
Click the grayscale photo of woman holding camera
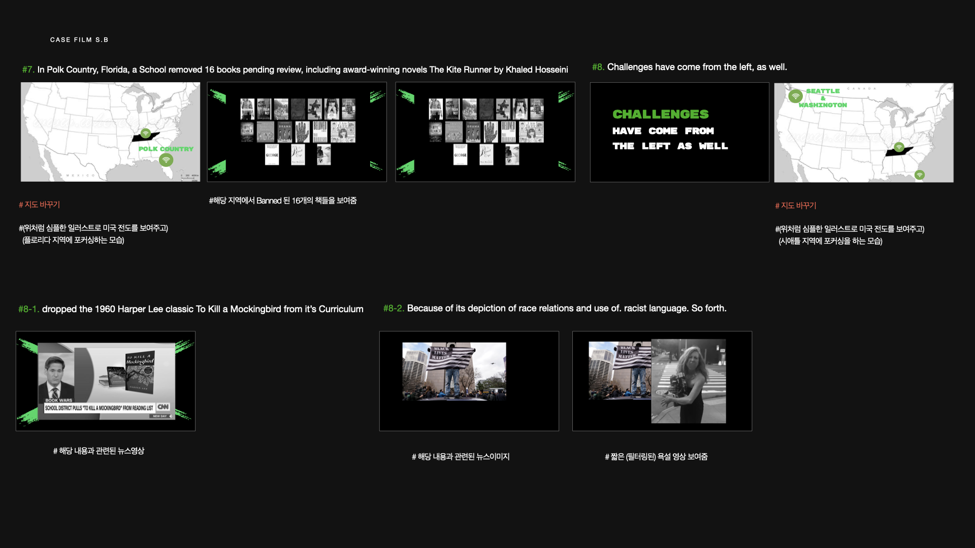coord(689,381)
